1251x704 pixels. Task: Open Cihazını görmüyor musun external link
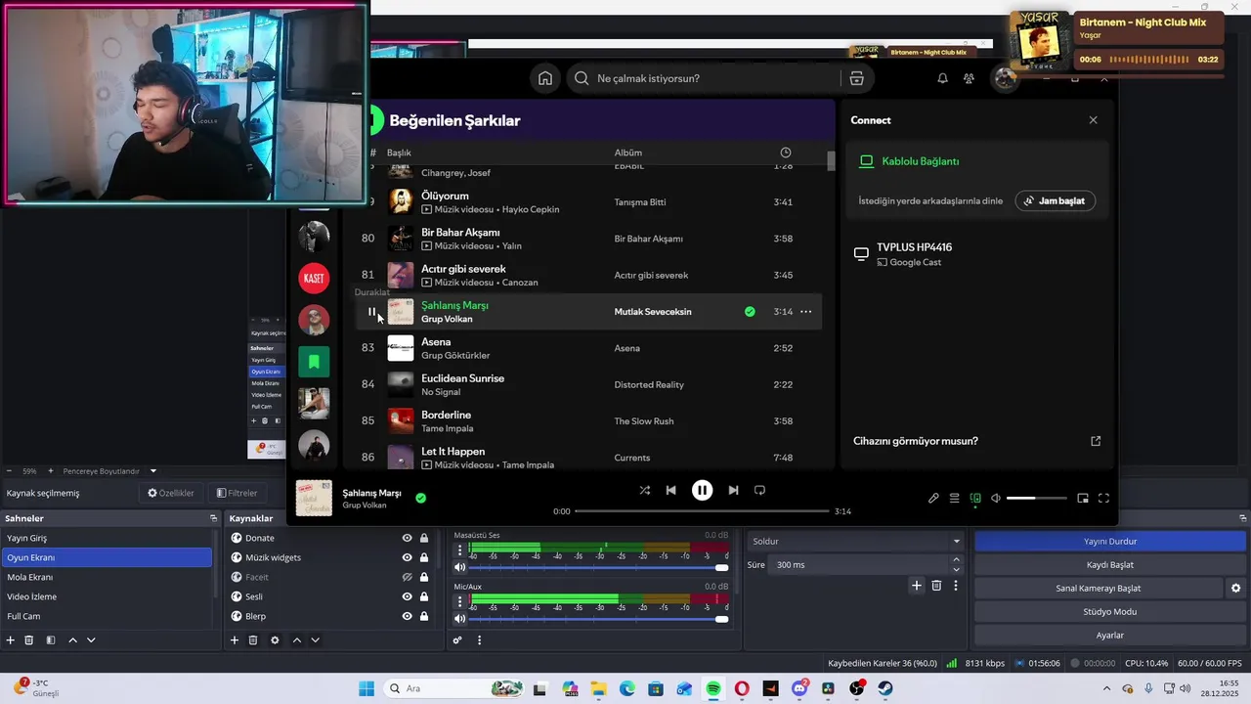[x=1096, y=441]
